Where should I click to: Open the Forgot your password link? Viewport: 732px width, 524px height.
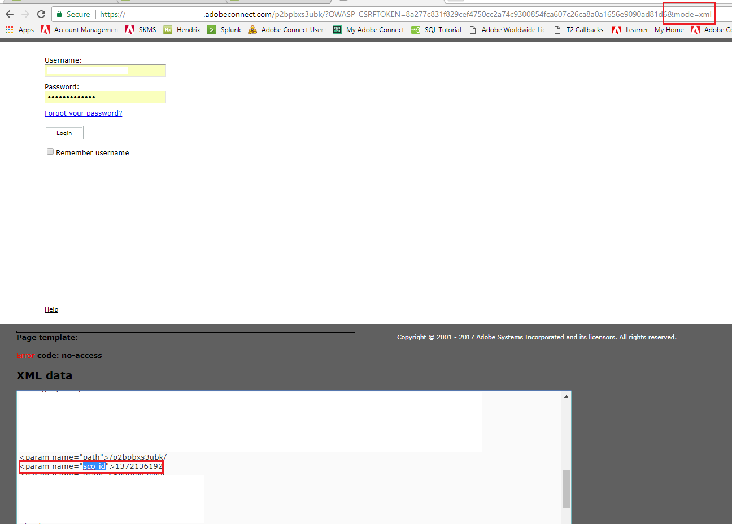coord(83,113)
